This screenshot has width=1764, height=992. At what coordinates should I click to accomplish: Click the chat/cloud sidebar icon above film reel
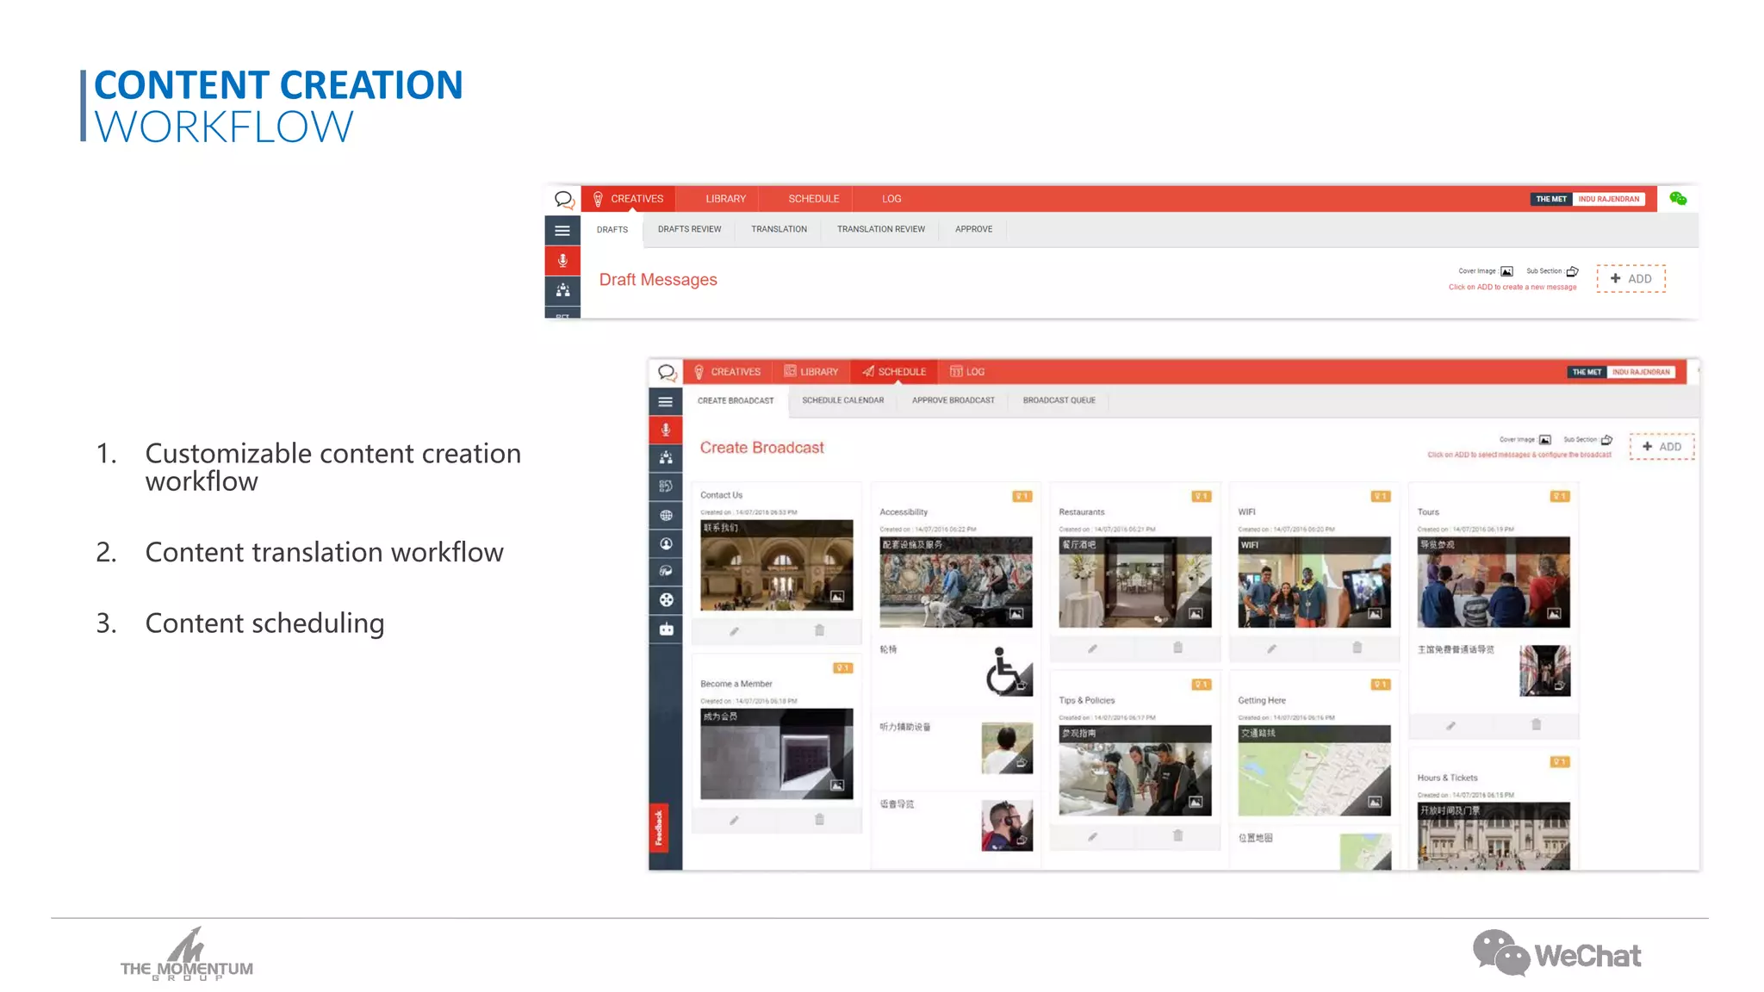pos(666,572)
